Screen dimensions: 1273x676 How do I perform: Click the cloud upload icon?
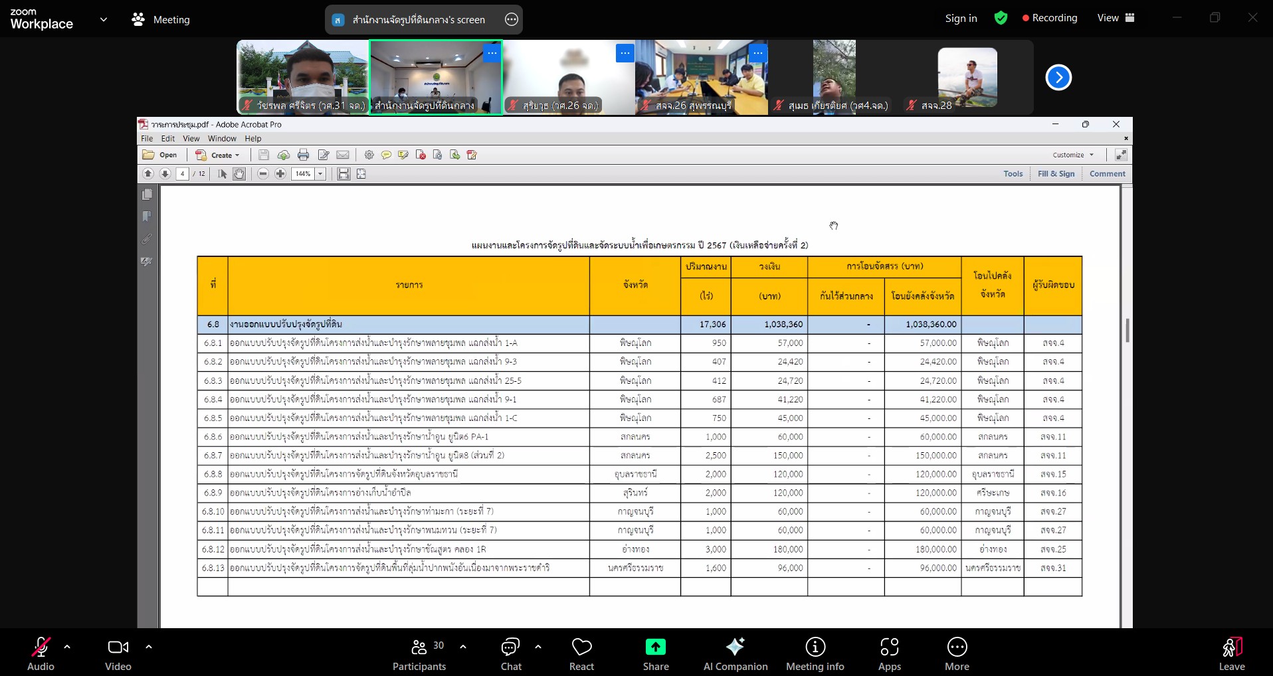pyautogui.click(x=284, y=155)
